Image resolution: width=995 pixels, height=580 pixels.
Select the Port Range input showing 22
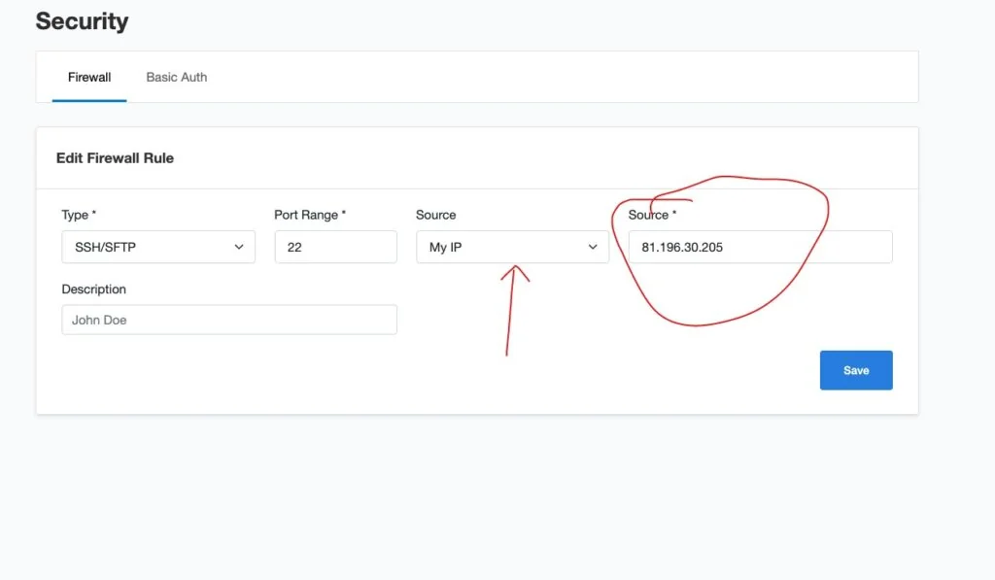(335, 247)
